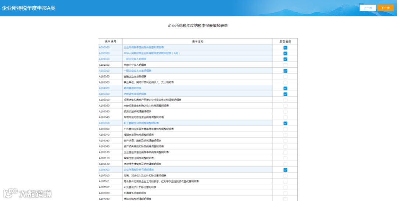Screen dimensions: 397x201
Task: Click the A106000 form number link
Action: [x=104, y=170]
